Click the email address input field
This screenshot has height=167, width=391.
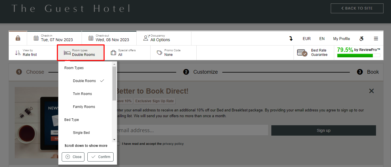(192, 130)
